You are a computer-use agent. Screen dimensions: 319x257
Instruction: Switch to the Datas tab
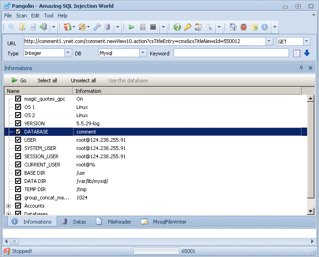74,222
